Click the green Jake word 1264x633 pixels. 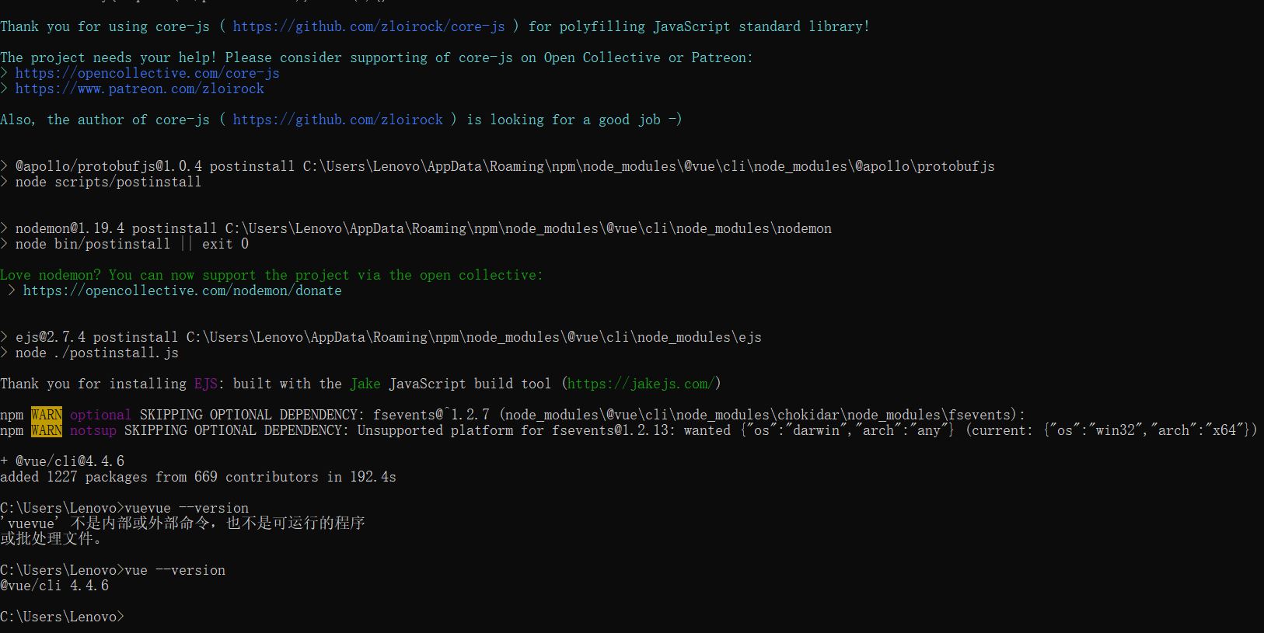click(x=365, y=384)
